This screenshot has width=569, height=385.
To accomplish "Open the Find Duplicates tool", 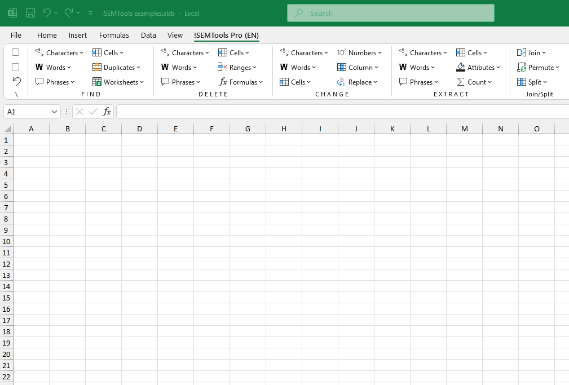I will 116,67.
